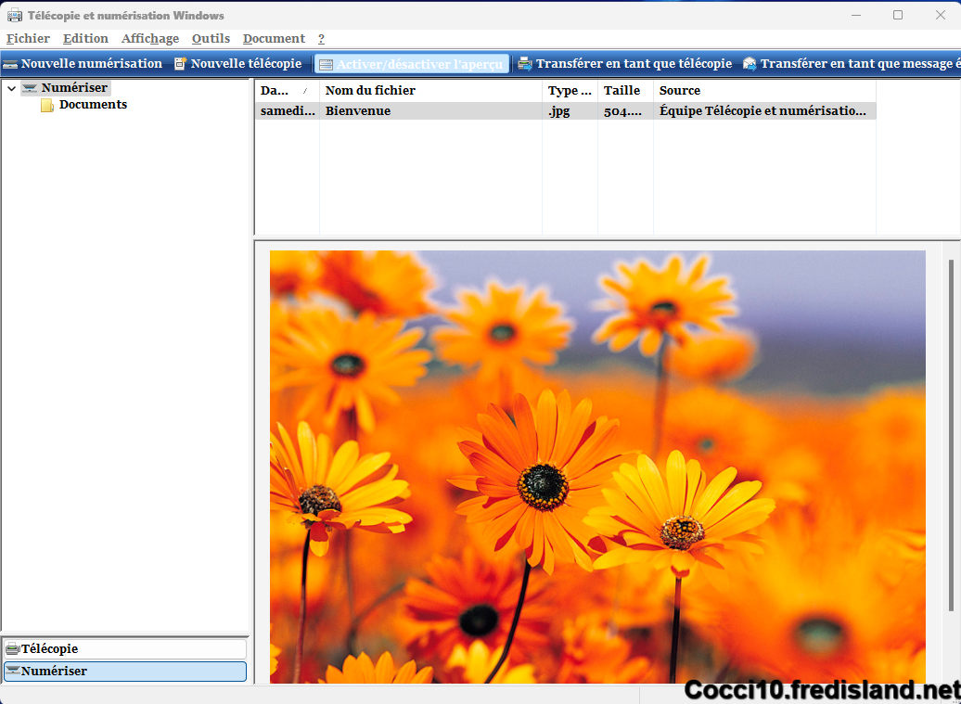Image resolution: width=961 pixels, height=704 pixels.
Task: Switch to the Télécopie view
Action: (125, 649)
